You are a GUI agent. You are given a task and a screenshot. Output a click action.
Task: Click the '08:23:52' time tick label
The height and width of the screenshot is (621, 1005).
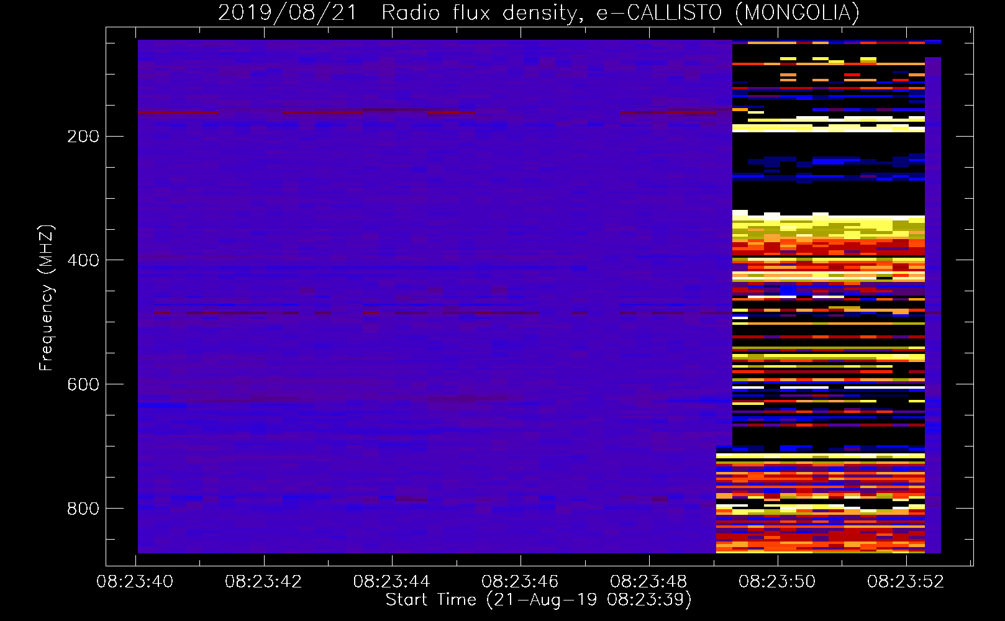click(906, 582)
